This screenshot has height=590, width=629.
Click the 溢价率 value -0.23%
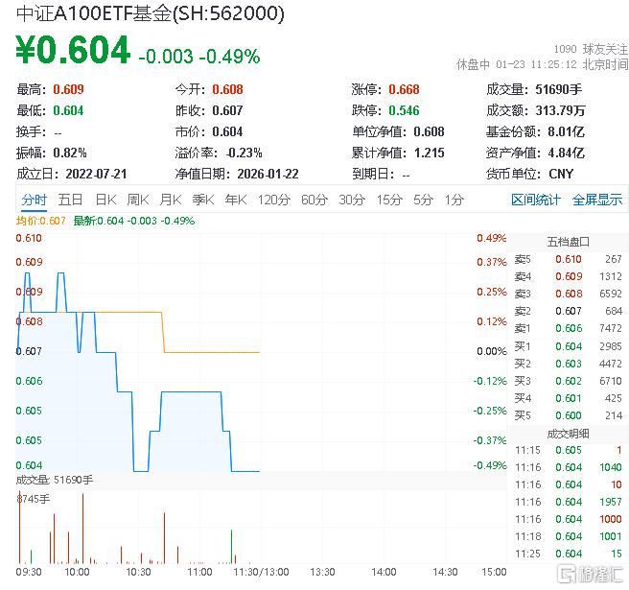pyautogui.click(x=245, y=153)
